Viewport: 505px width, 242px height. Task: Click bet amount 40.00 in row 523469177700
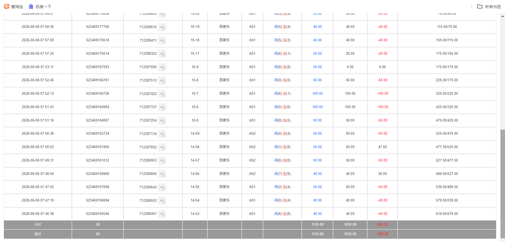point(317,27)
